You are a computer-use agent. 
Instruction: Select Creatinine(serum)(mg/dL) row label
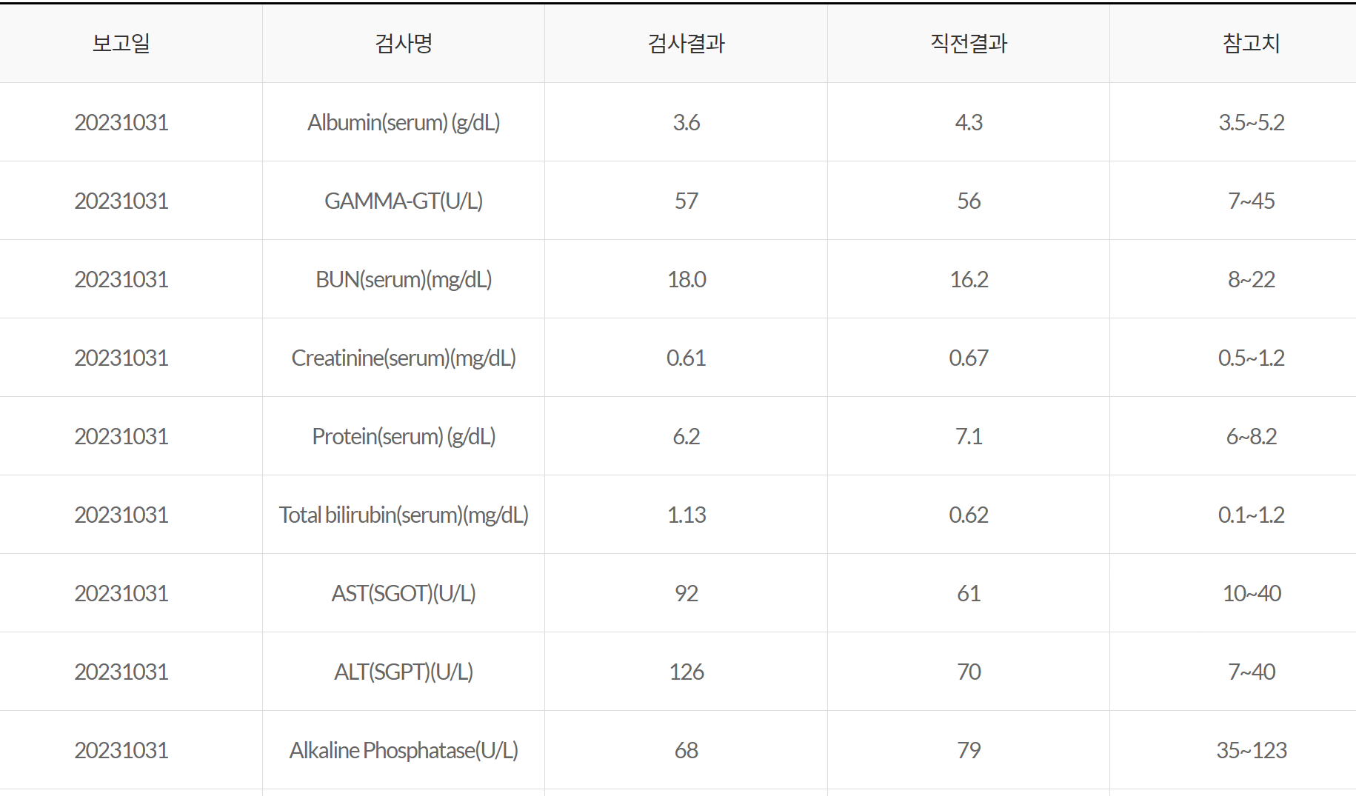pos(404,358)
